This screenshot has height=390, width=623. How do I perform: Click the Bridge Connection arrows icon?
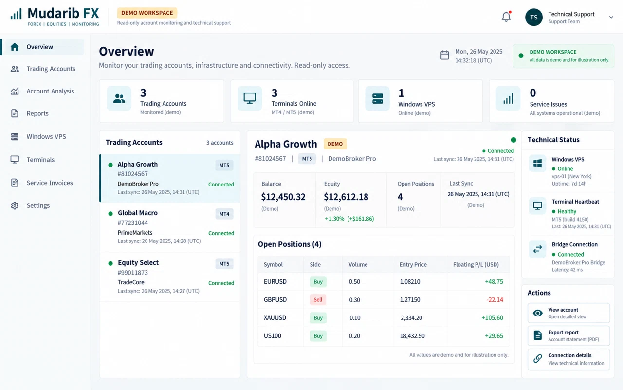[538, 249]
